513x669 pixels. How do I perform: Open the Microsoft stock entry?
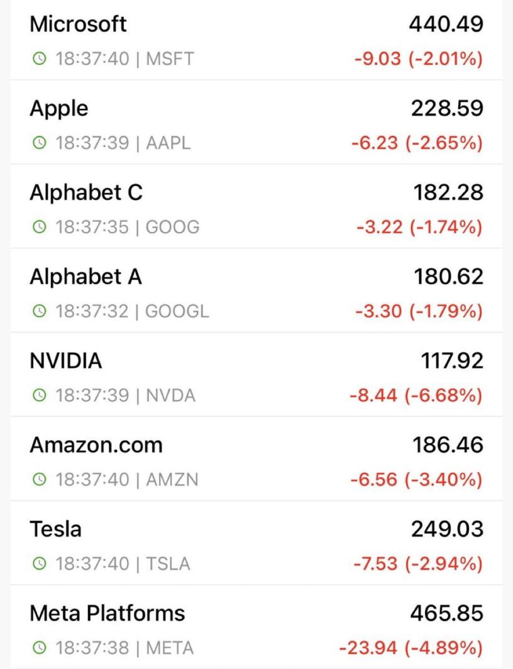(78, 25)
